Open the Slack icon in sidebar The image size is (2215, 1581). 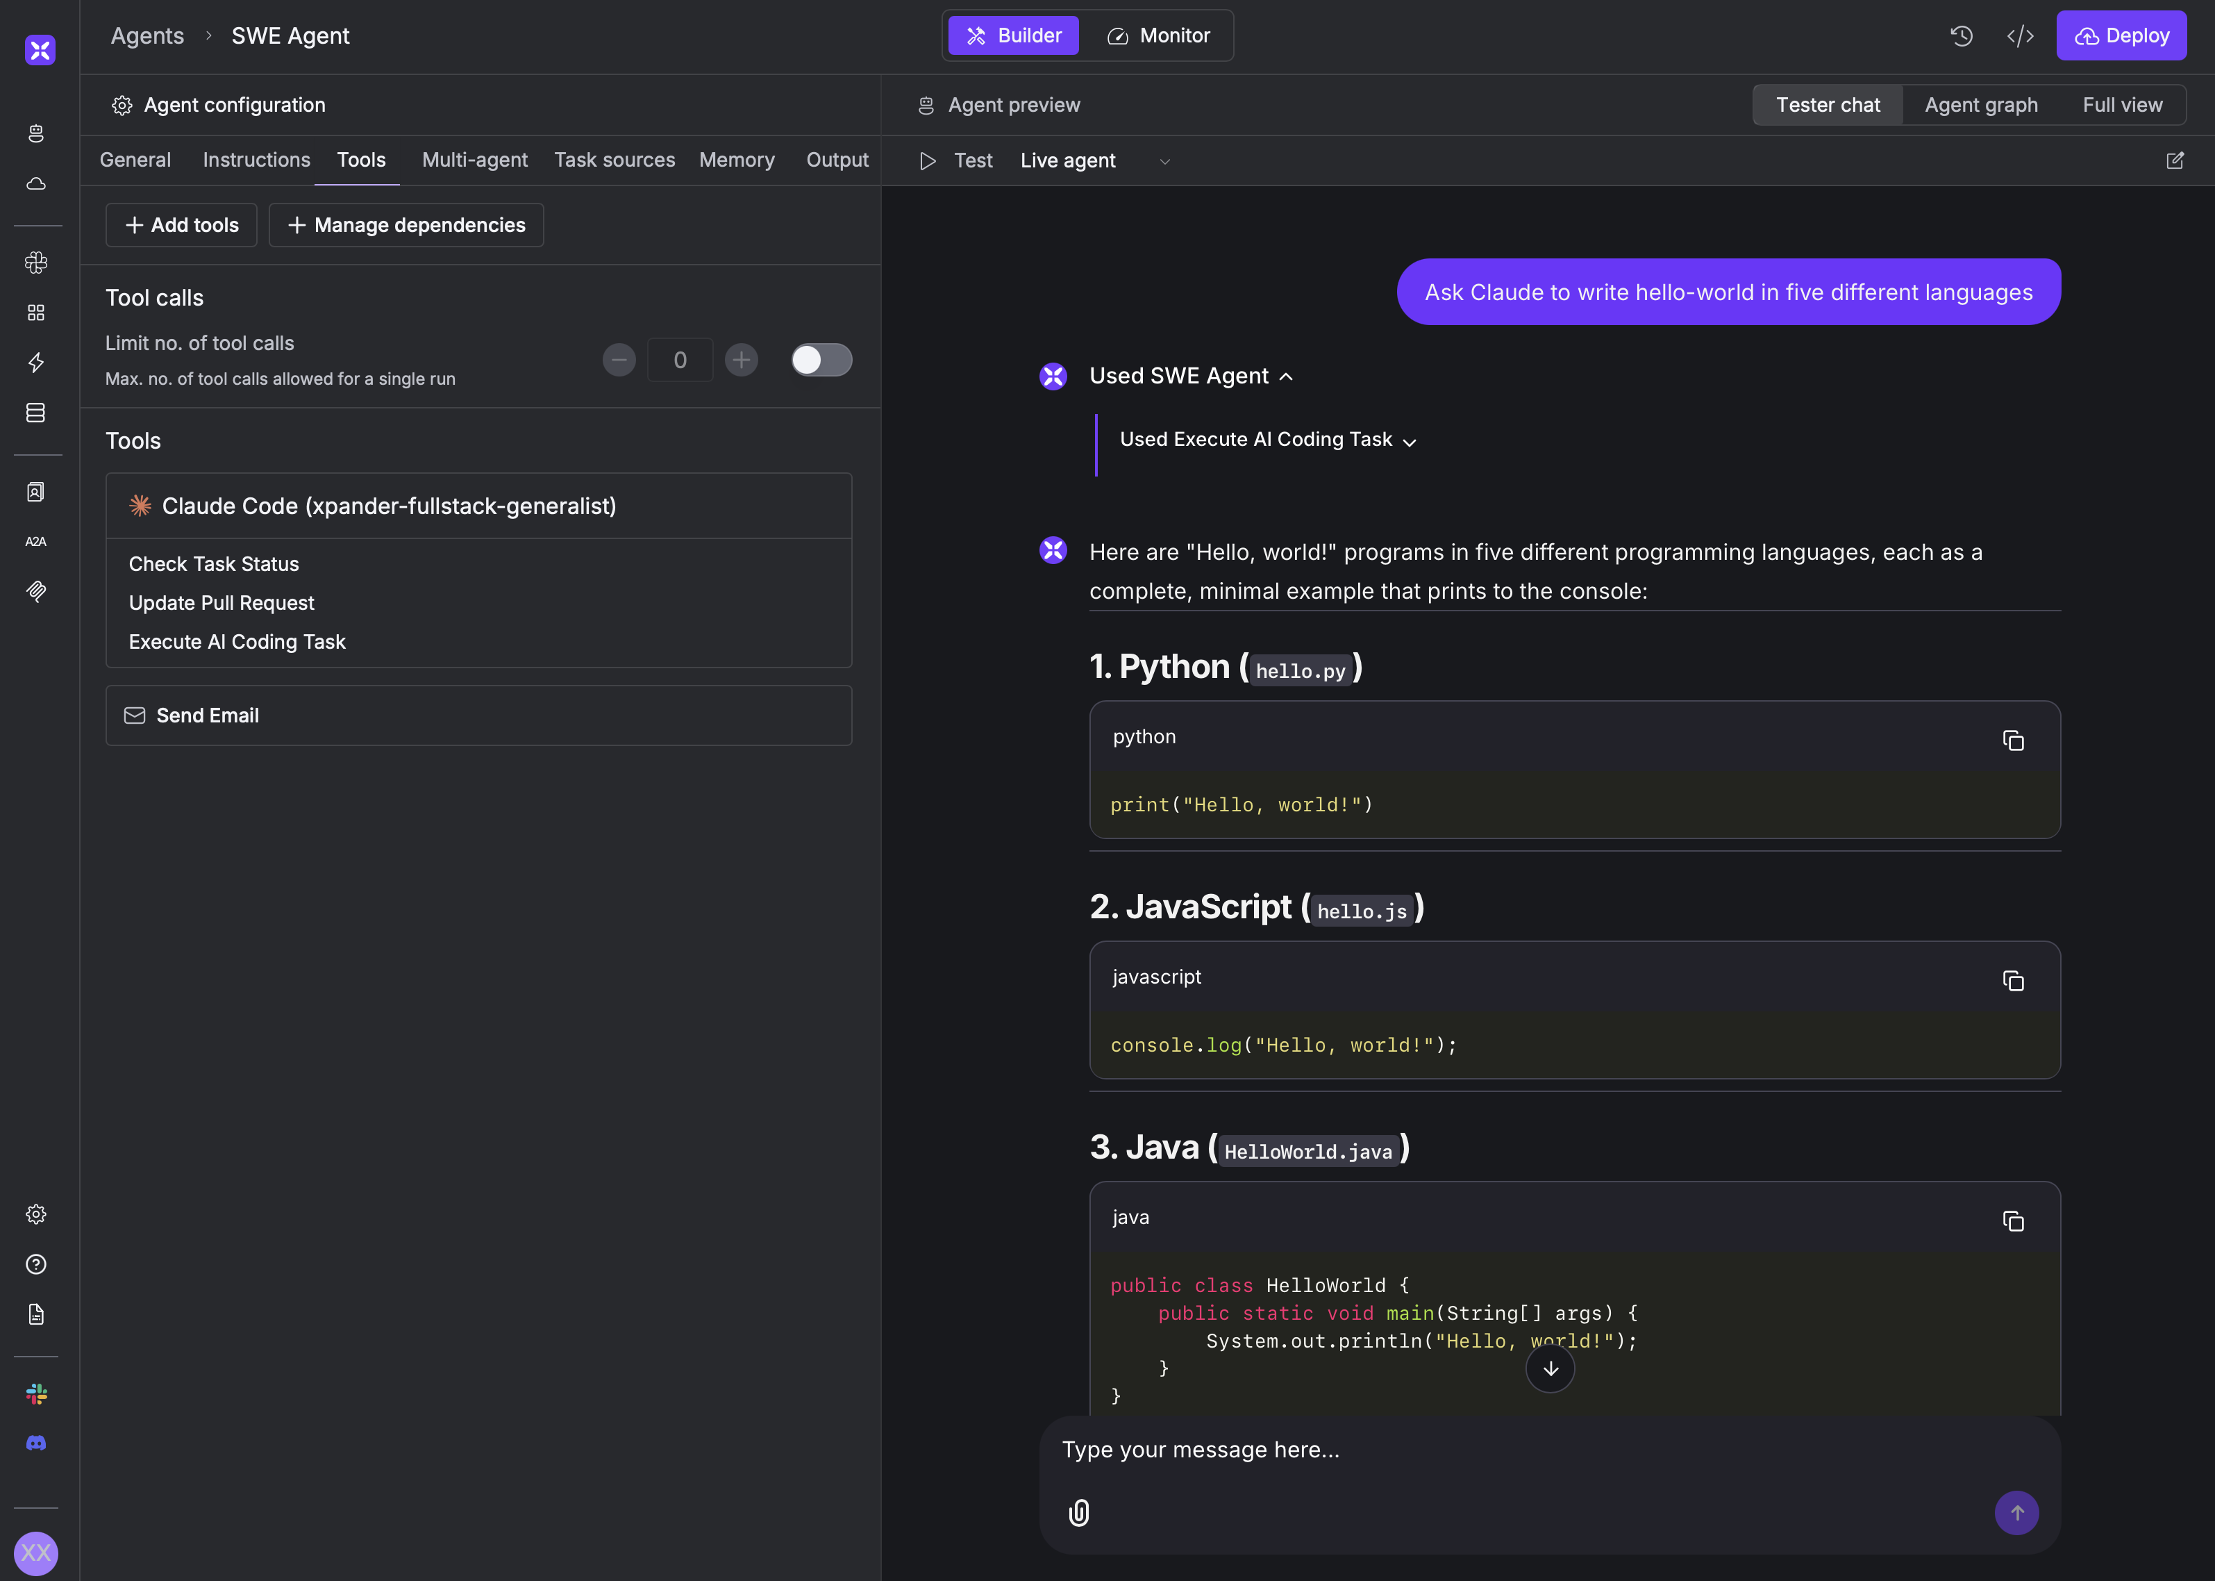[x=36, y=1393]
